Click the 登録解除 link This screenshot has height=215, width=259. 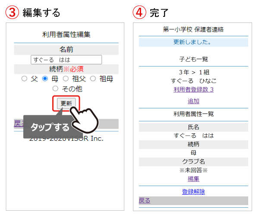point(193,192)
